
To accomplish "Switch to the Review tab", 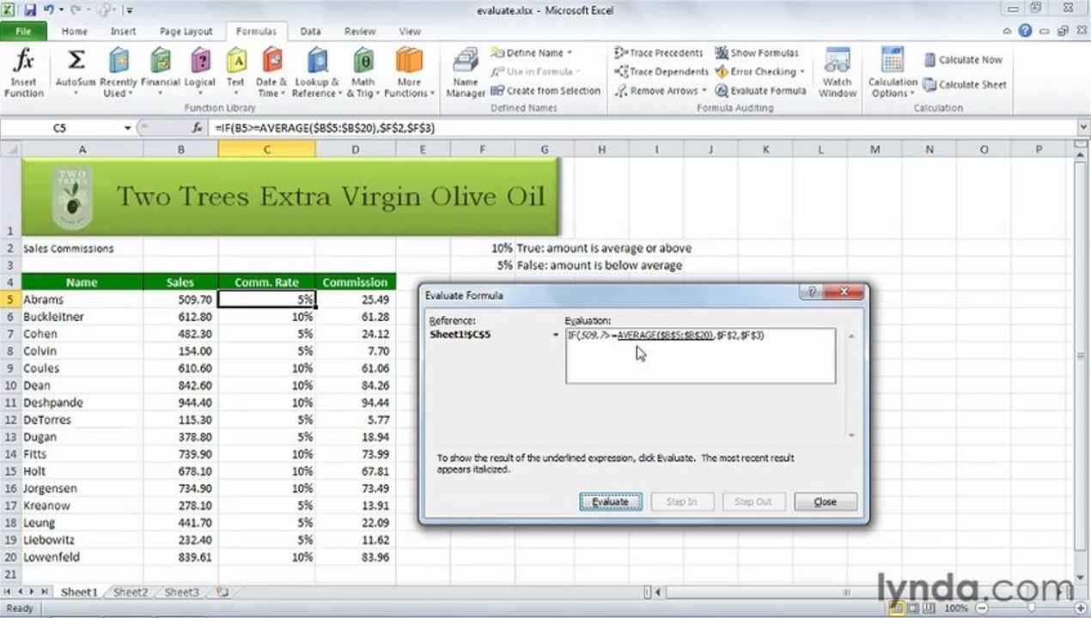I will [x=360, y=31].
